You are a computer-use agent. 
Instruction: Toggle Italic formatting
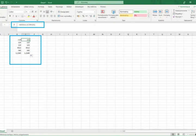(13, 16)
